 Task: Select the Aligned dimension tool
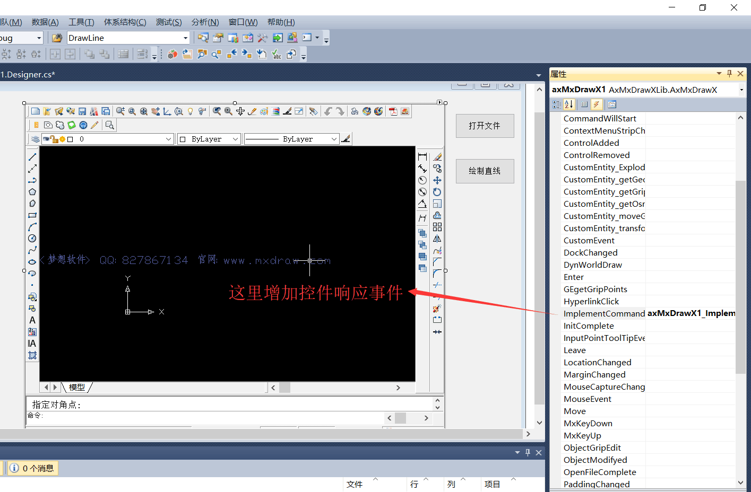click(422, 169)
